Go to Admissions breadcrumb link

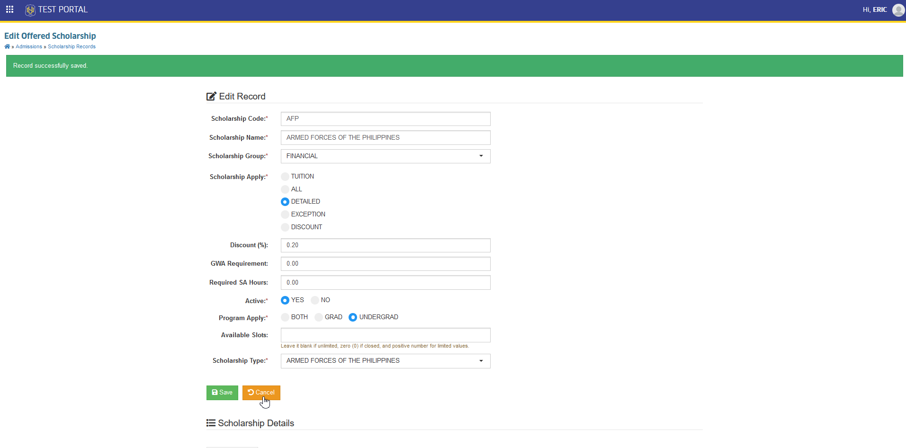[29, 46]
